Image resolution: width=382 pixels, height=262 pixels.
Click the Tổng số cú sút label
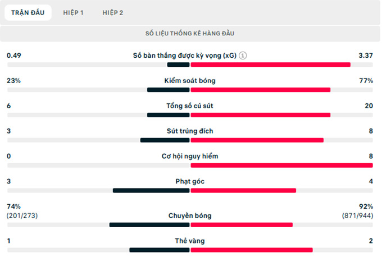190,106
